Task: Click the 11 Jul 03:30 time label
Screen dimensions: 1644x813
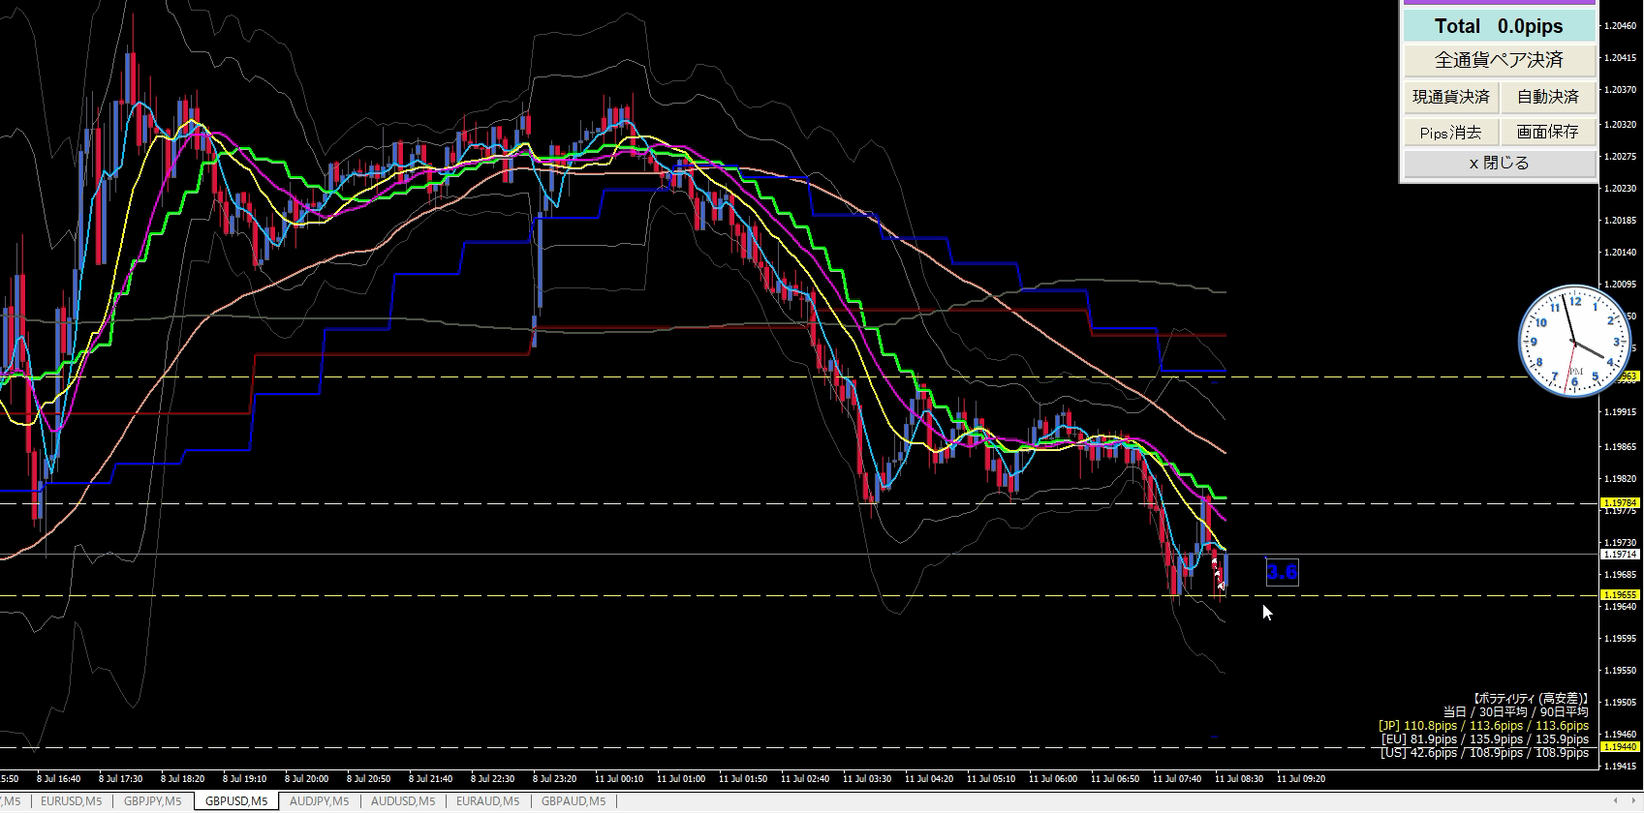Action: tap(866, 778)
